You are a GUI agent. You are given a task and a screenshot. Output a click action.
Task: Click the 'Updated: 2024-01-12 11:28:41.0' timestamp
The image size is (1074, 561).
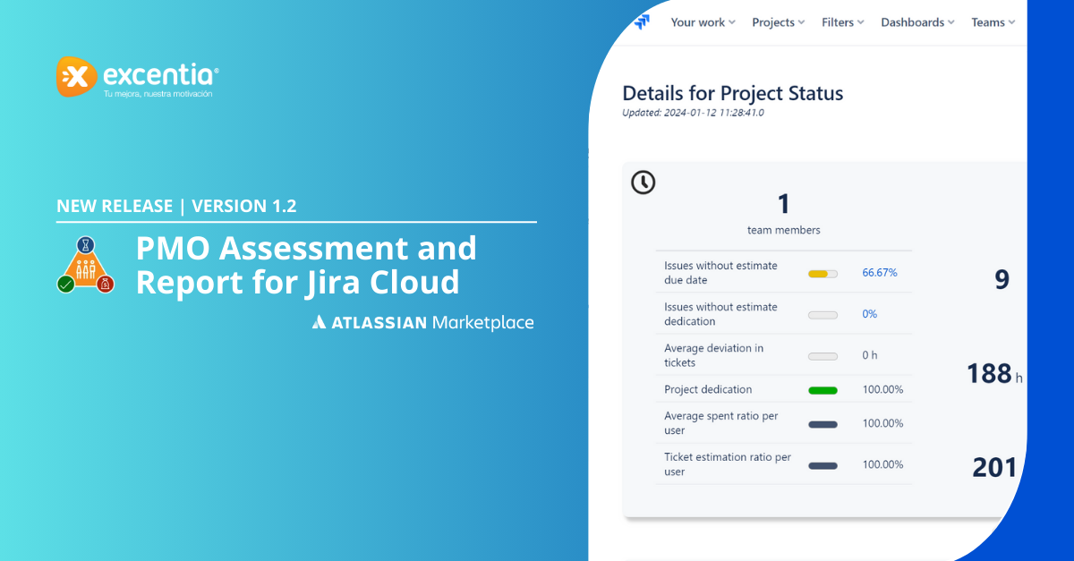click(693, 113)
